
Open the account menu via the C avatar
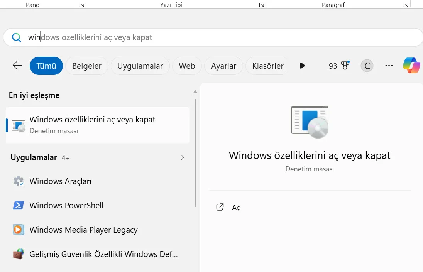pyautogui.click(x=366, y=66)
